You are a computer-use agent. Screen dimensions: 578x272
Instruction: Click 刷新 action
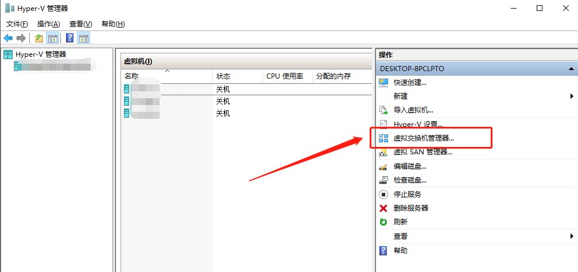coord(401,222)
